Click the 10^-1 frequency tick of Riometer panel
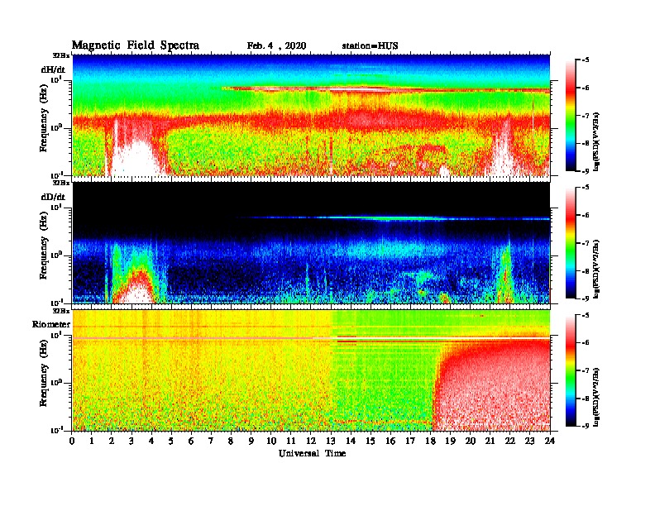 point(57,430)
